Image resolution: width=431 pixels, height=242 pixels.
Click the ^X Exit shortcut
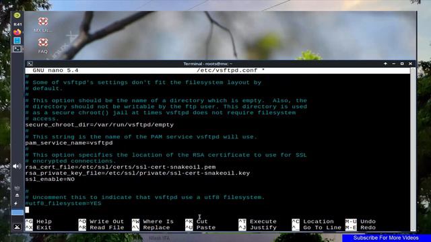[38, 227]
